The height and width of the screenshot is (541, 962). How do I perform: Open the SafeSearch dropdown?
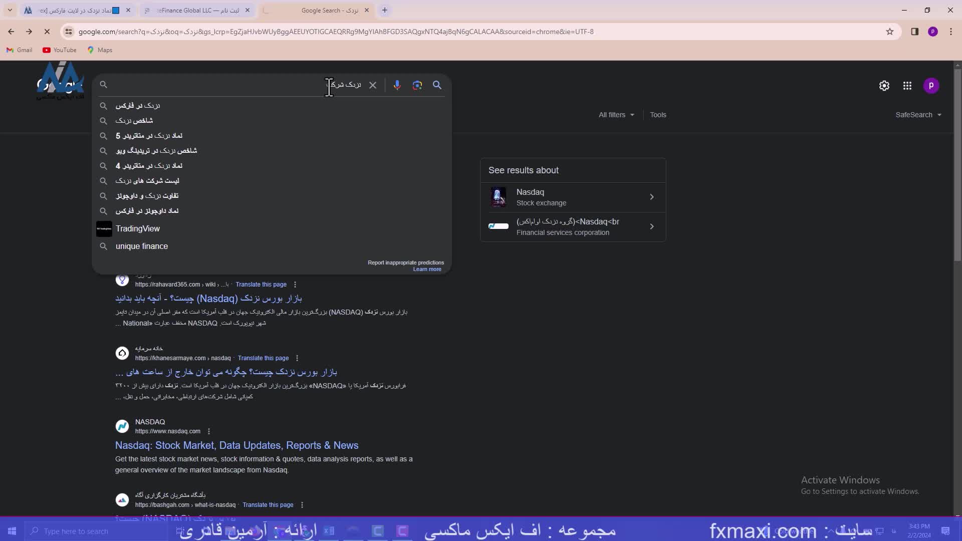coord(918,115)
